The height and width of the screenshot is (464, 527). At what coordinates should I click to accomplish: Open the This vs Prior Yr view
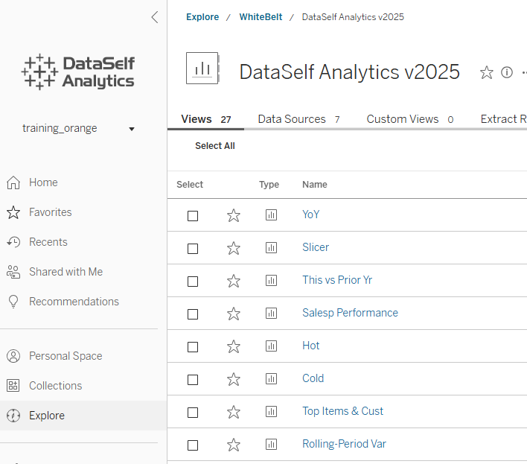coord(337,280)
